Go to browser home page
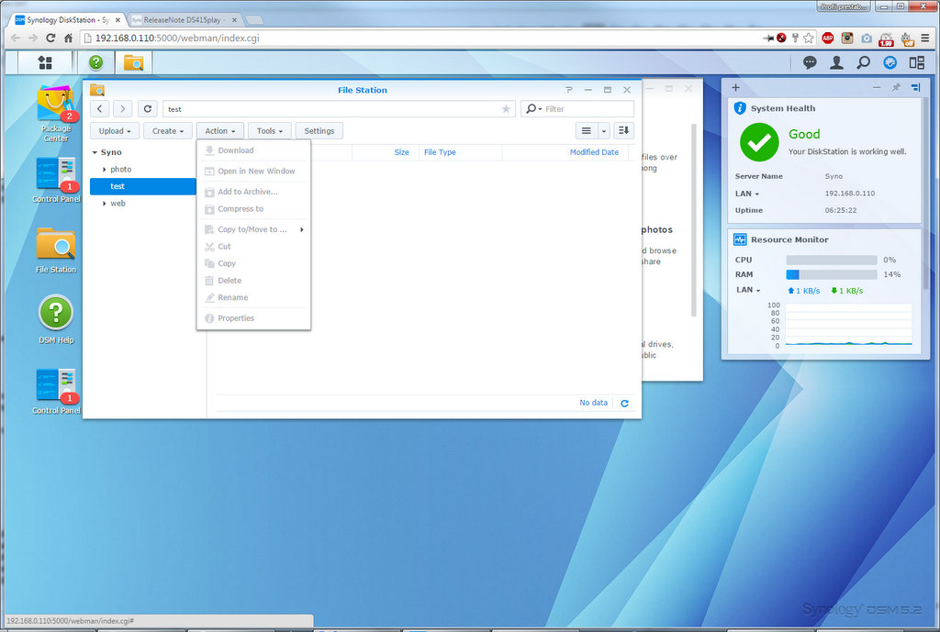940x632 pixels. pos(68,38)
